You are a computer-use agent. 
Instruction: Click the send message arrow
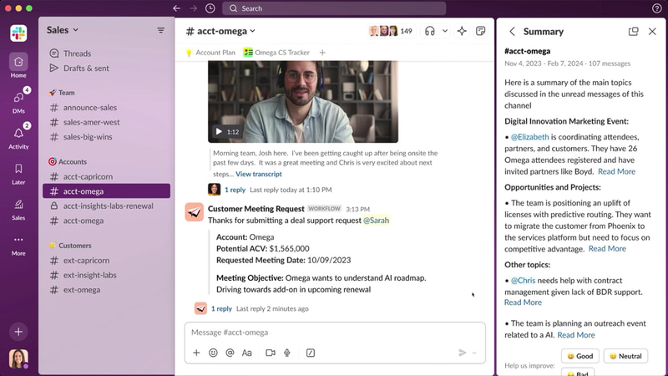tap(463, 353)
